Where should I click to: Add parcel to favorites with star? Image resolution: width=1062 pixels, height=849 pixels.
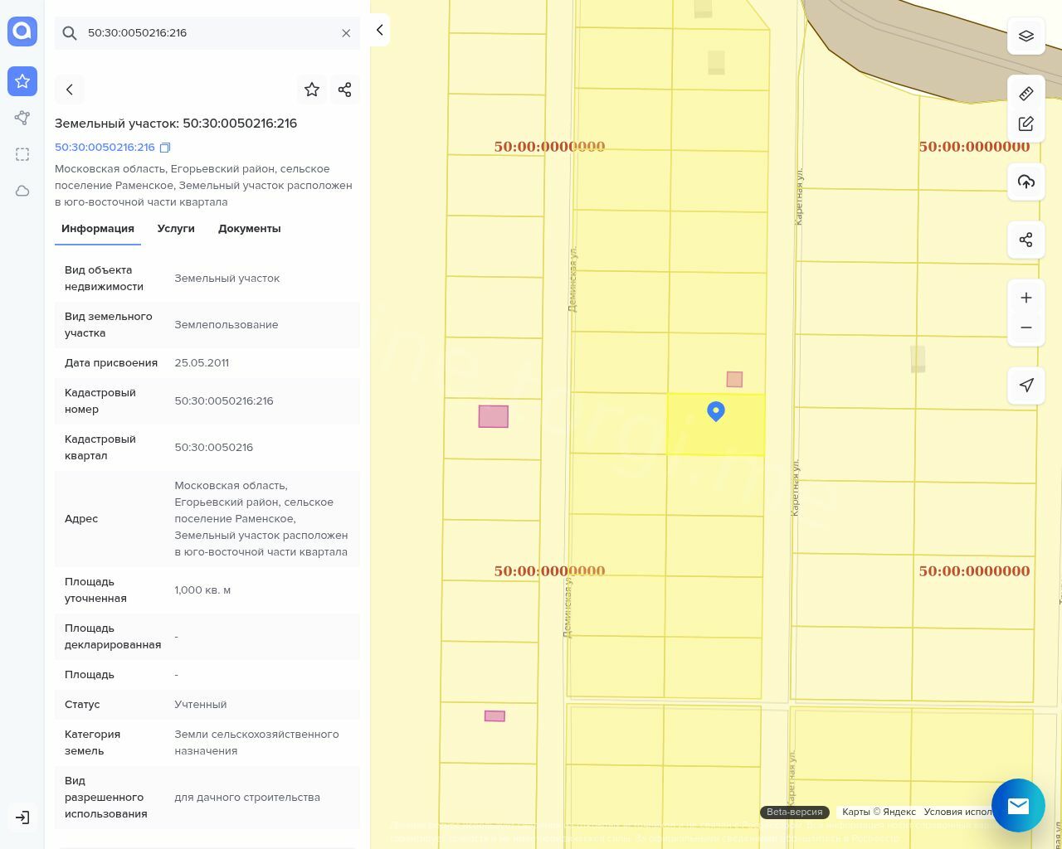point(312,90)
